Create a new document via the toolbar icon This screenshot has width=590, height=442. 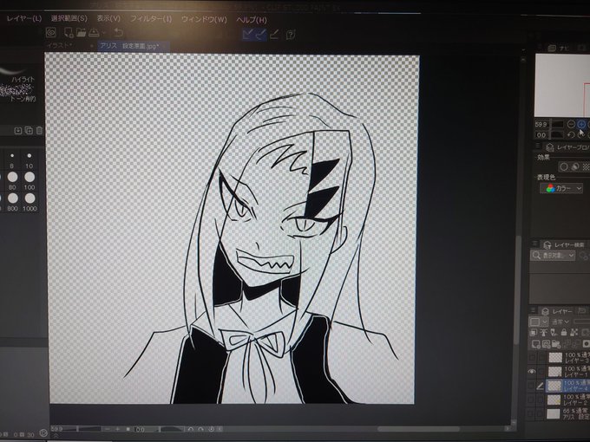pyautogui.click(x=69, y=32)
